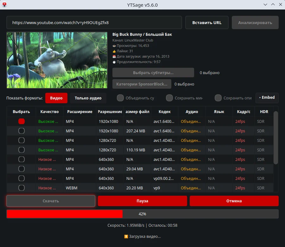Open Категории SponsorBlock… selection
This screenshot has height=247, width=285.
[142, 84]
